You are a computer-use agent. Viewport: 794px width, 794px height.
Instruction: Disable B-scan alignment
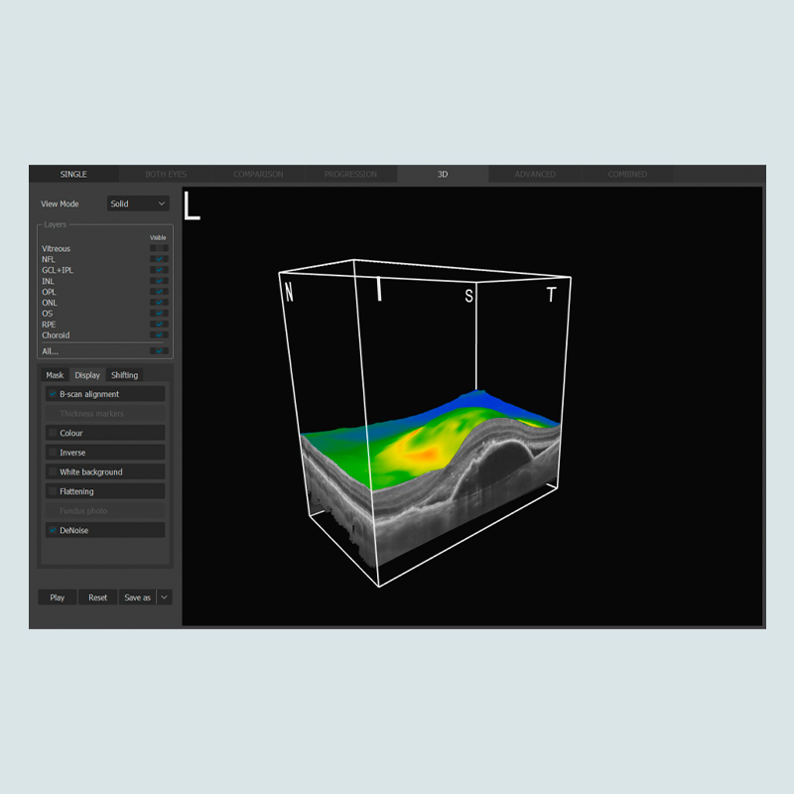(54, 394)
